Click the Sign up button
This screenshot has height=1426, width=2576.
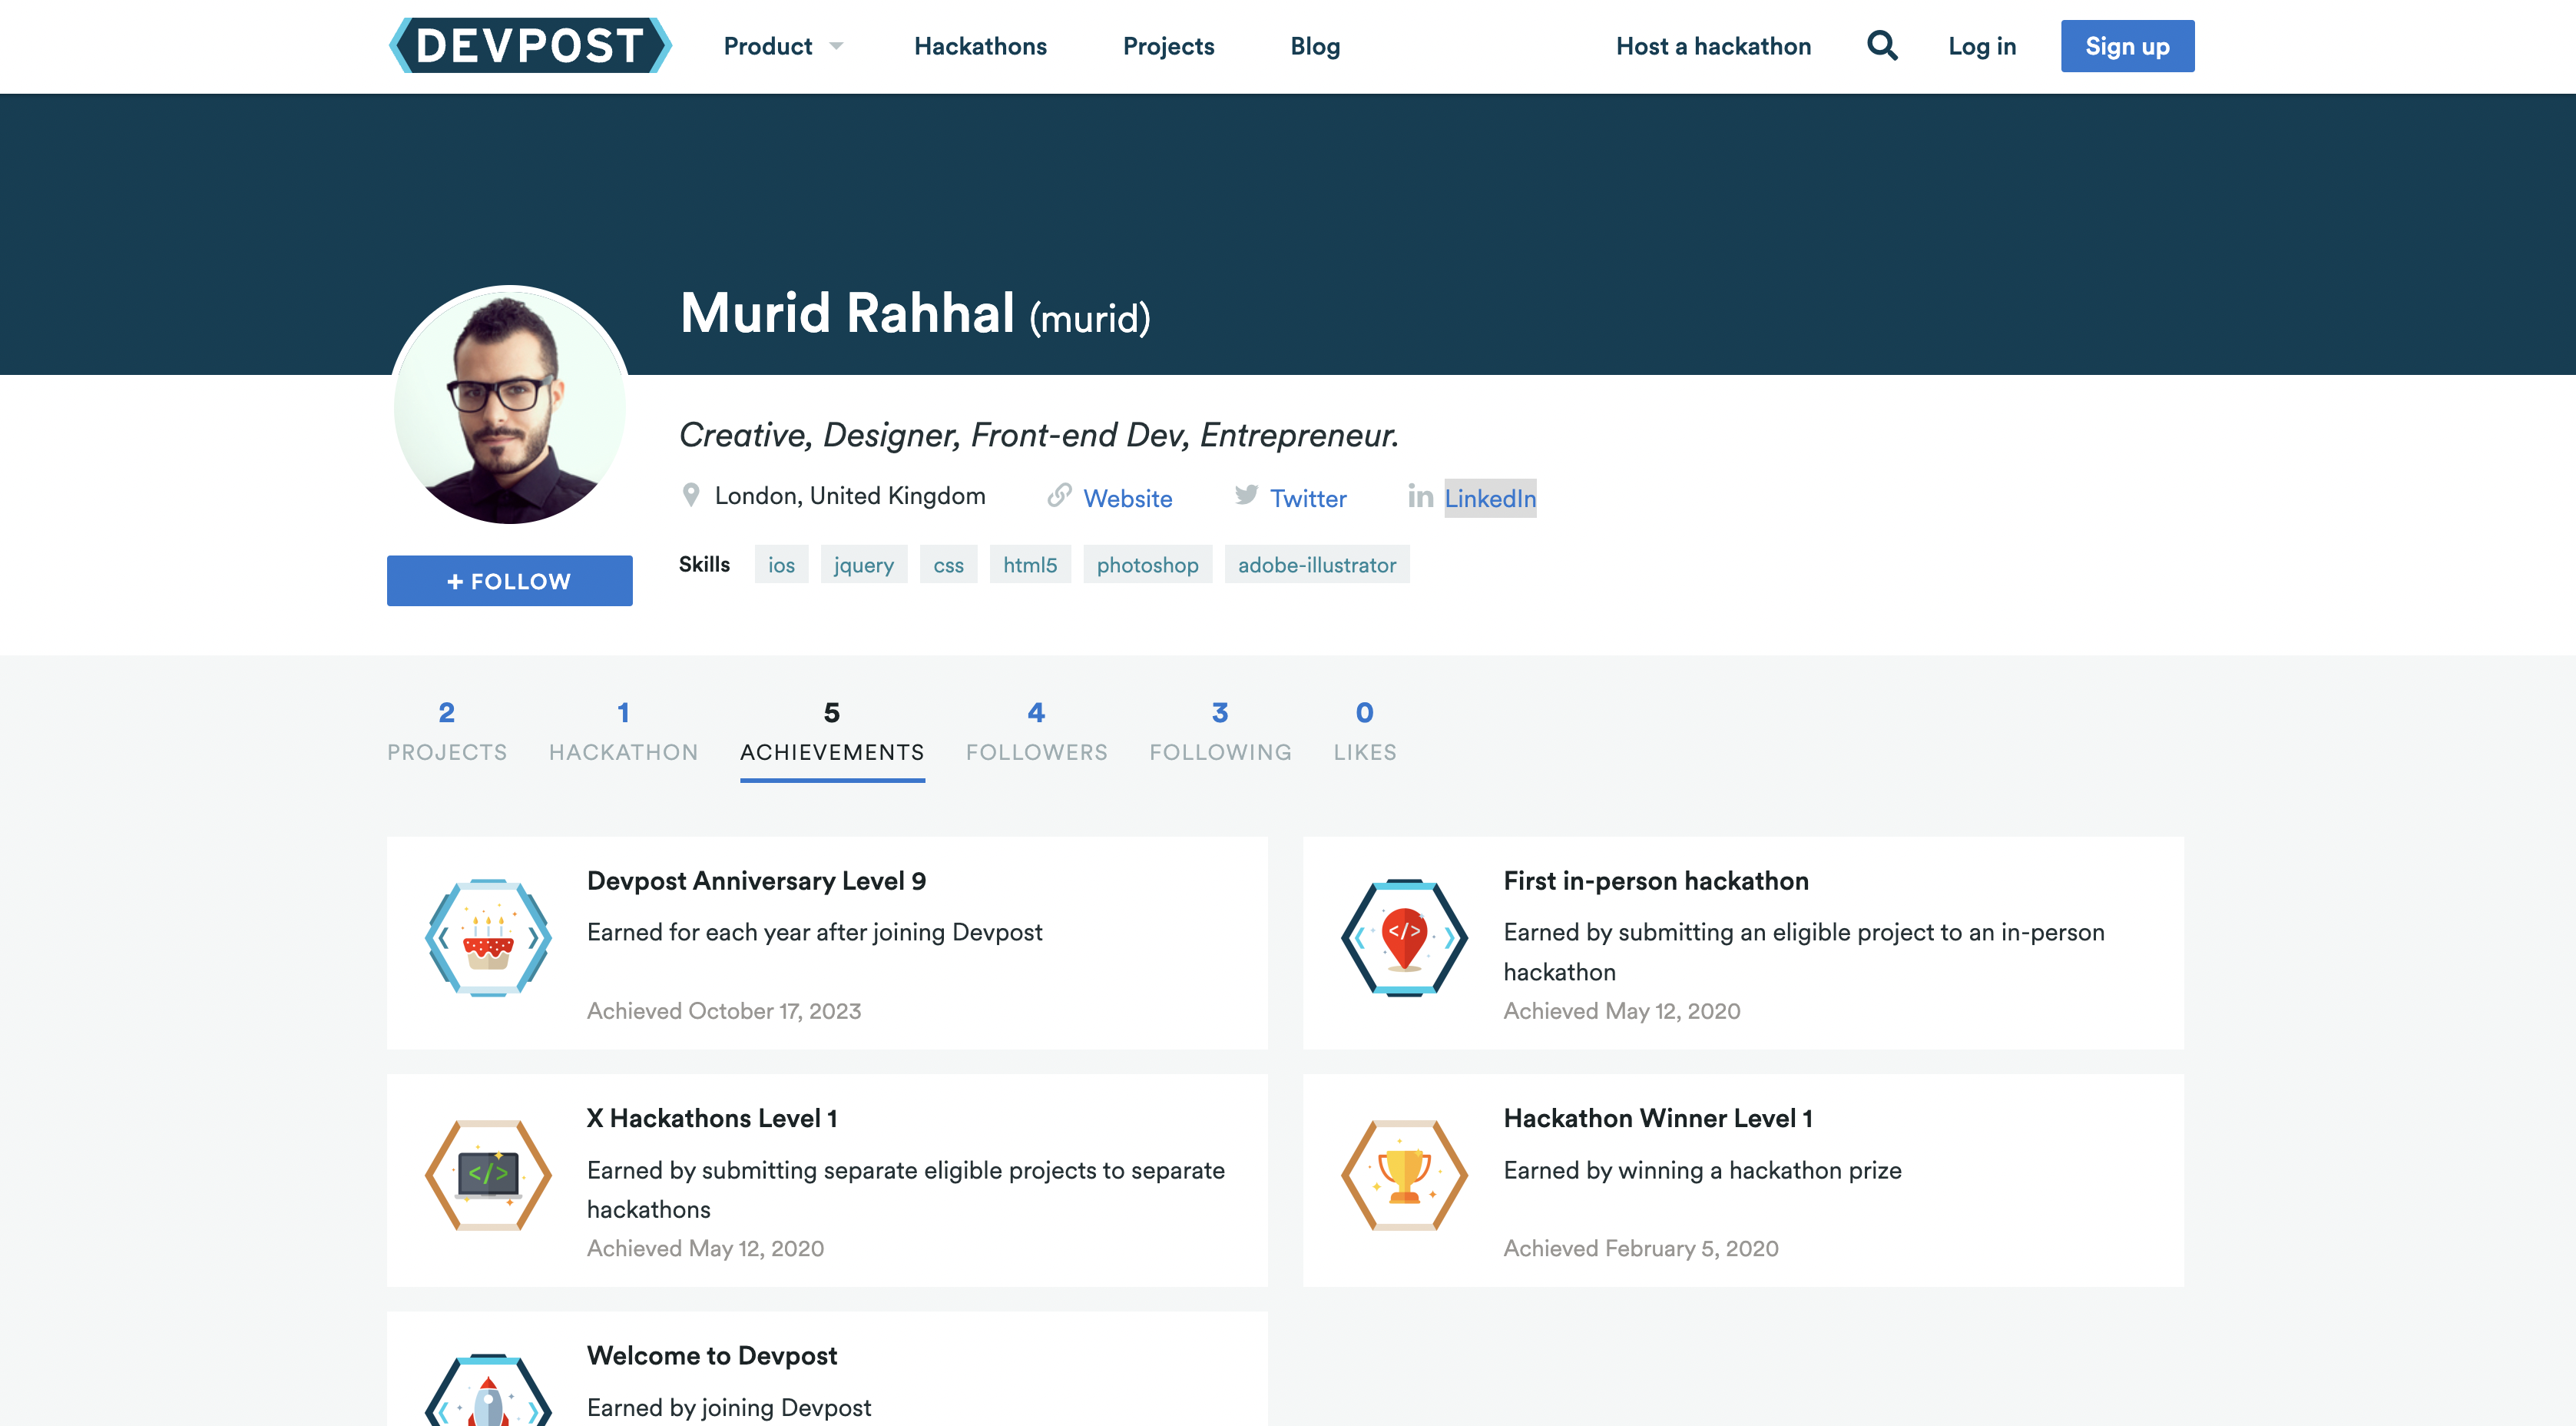[x=2127, y=46]
